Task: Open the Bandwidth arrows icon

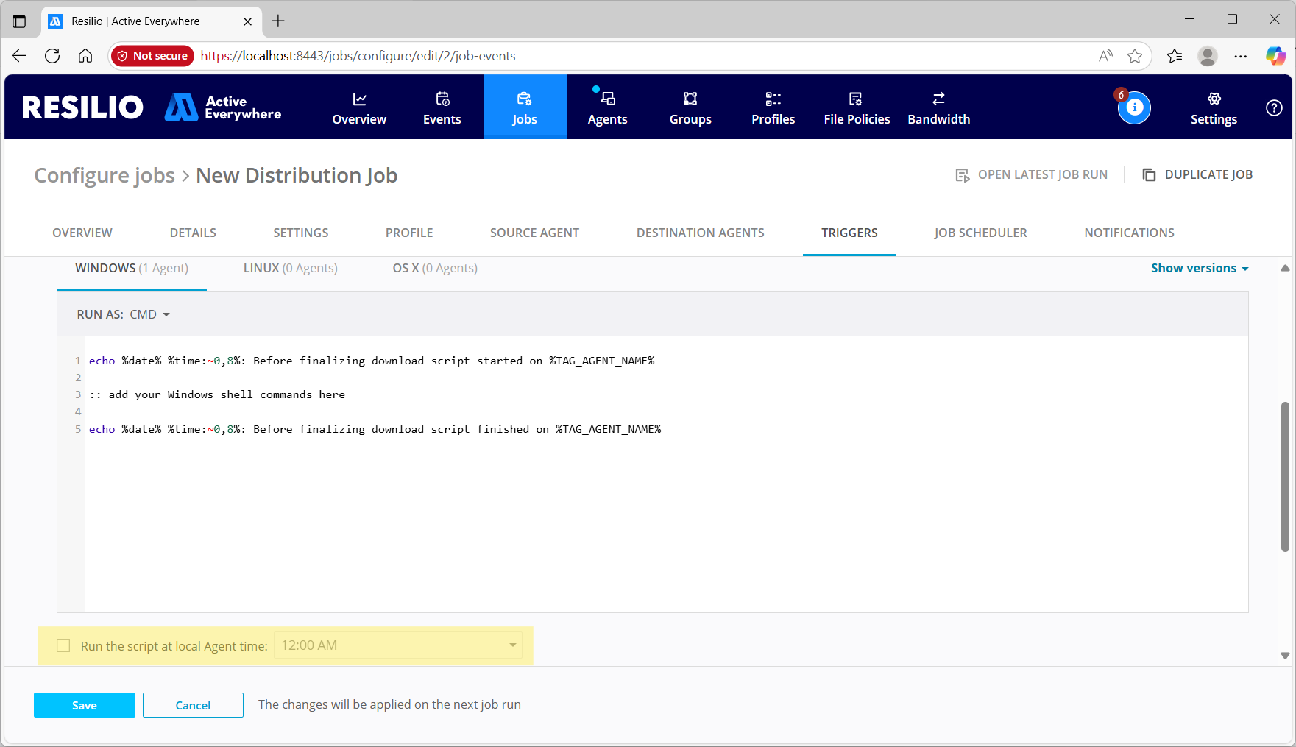Action: [x=938, y=99]
